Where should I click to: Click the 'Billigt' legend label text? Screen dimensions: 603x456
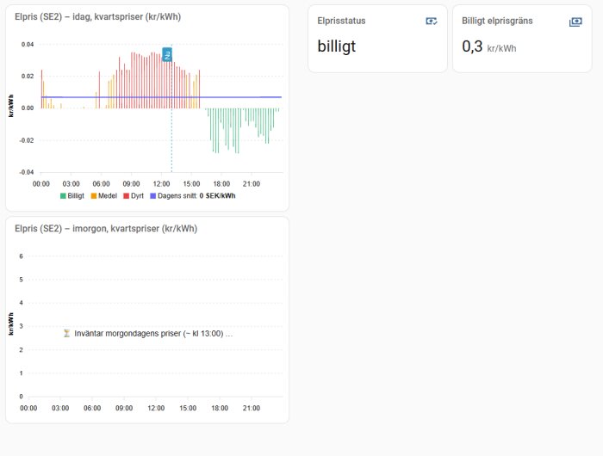tap(76, 196)
